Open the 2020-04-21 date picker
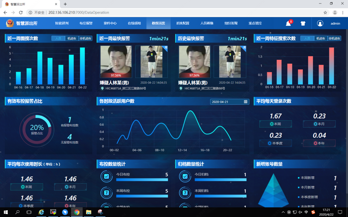 pyautogui.click(x=230, y=102)
